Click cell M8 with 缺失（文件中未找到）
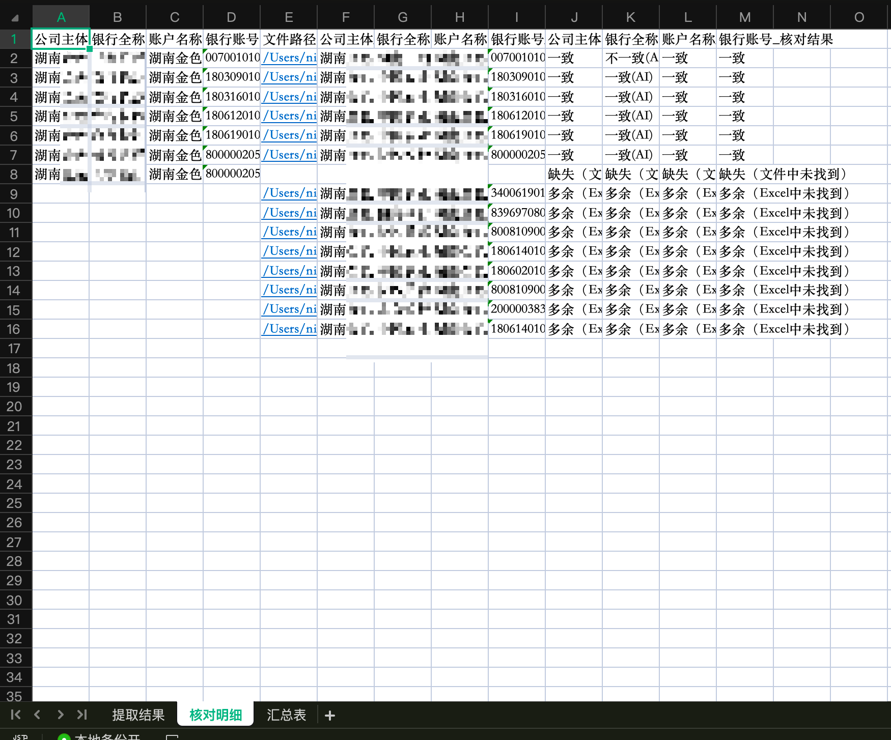The height and width of the screenshot is (740, 891). pos(744,175)
